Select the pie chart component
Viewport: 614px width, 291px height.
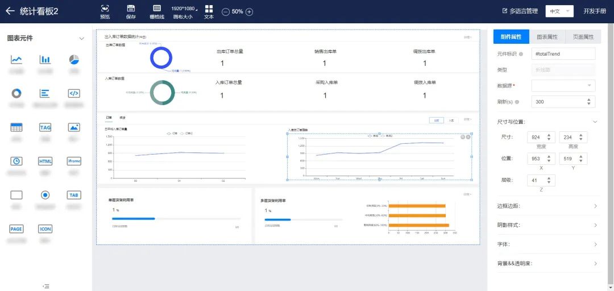(x=74, y=60)
